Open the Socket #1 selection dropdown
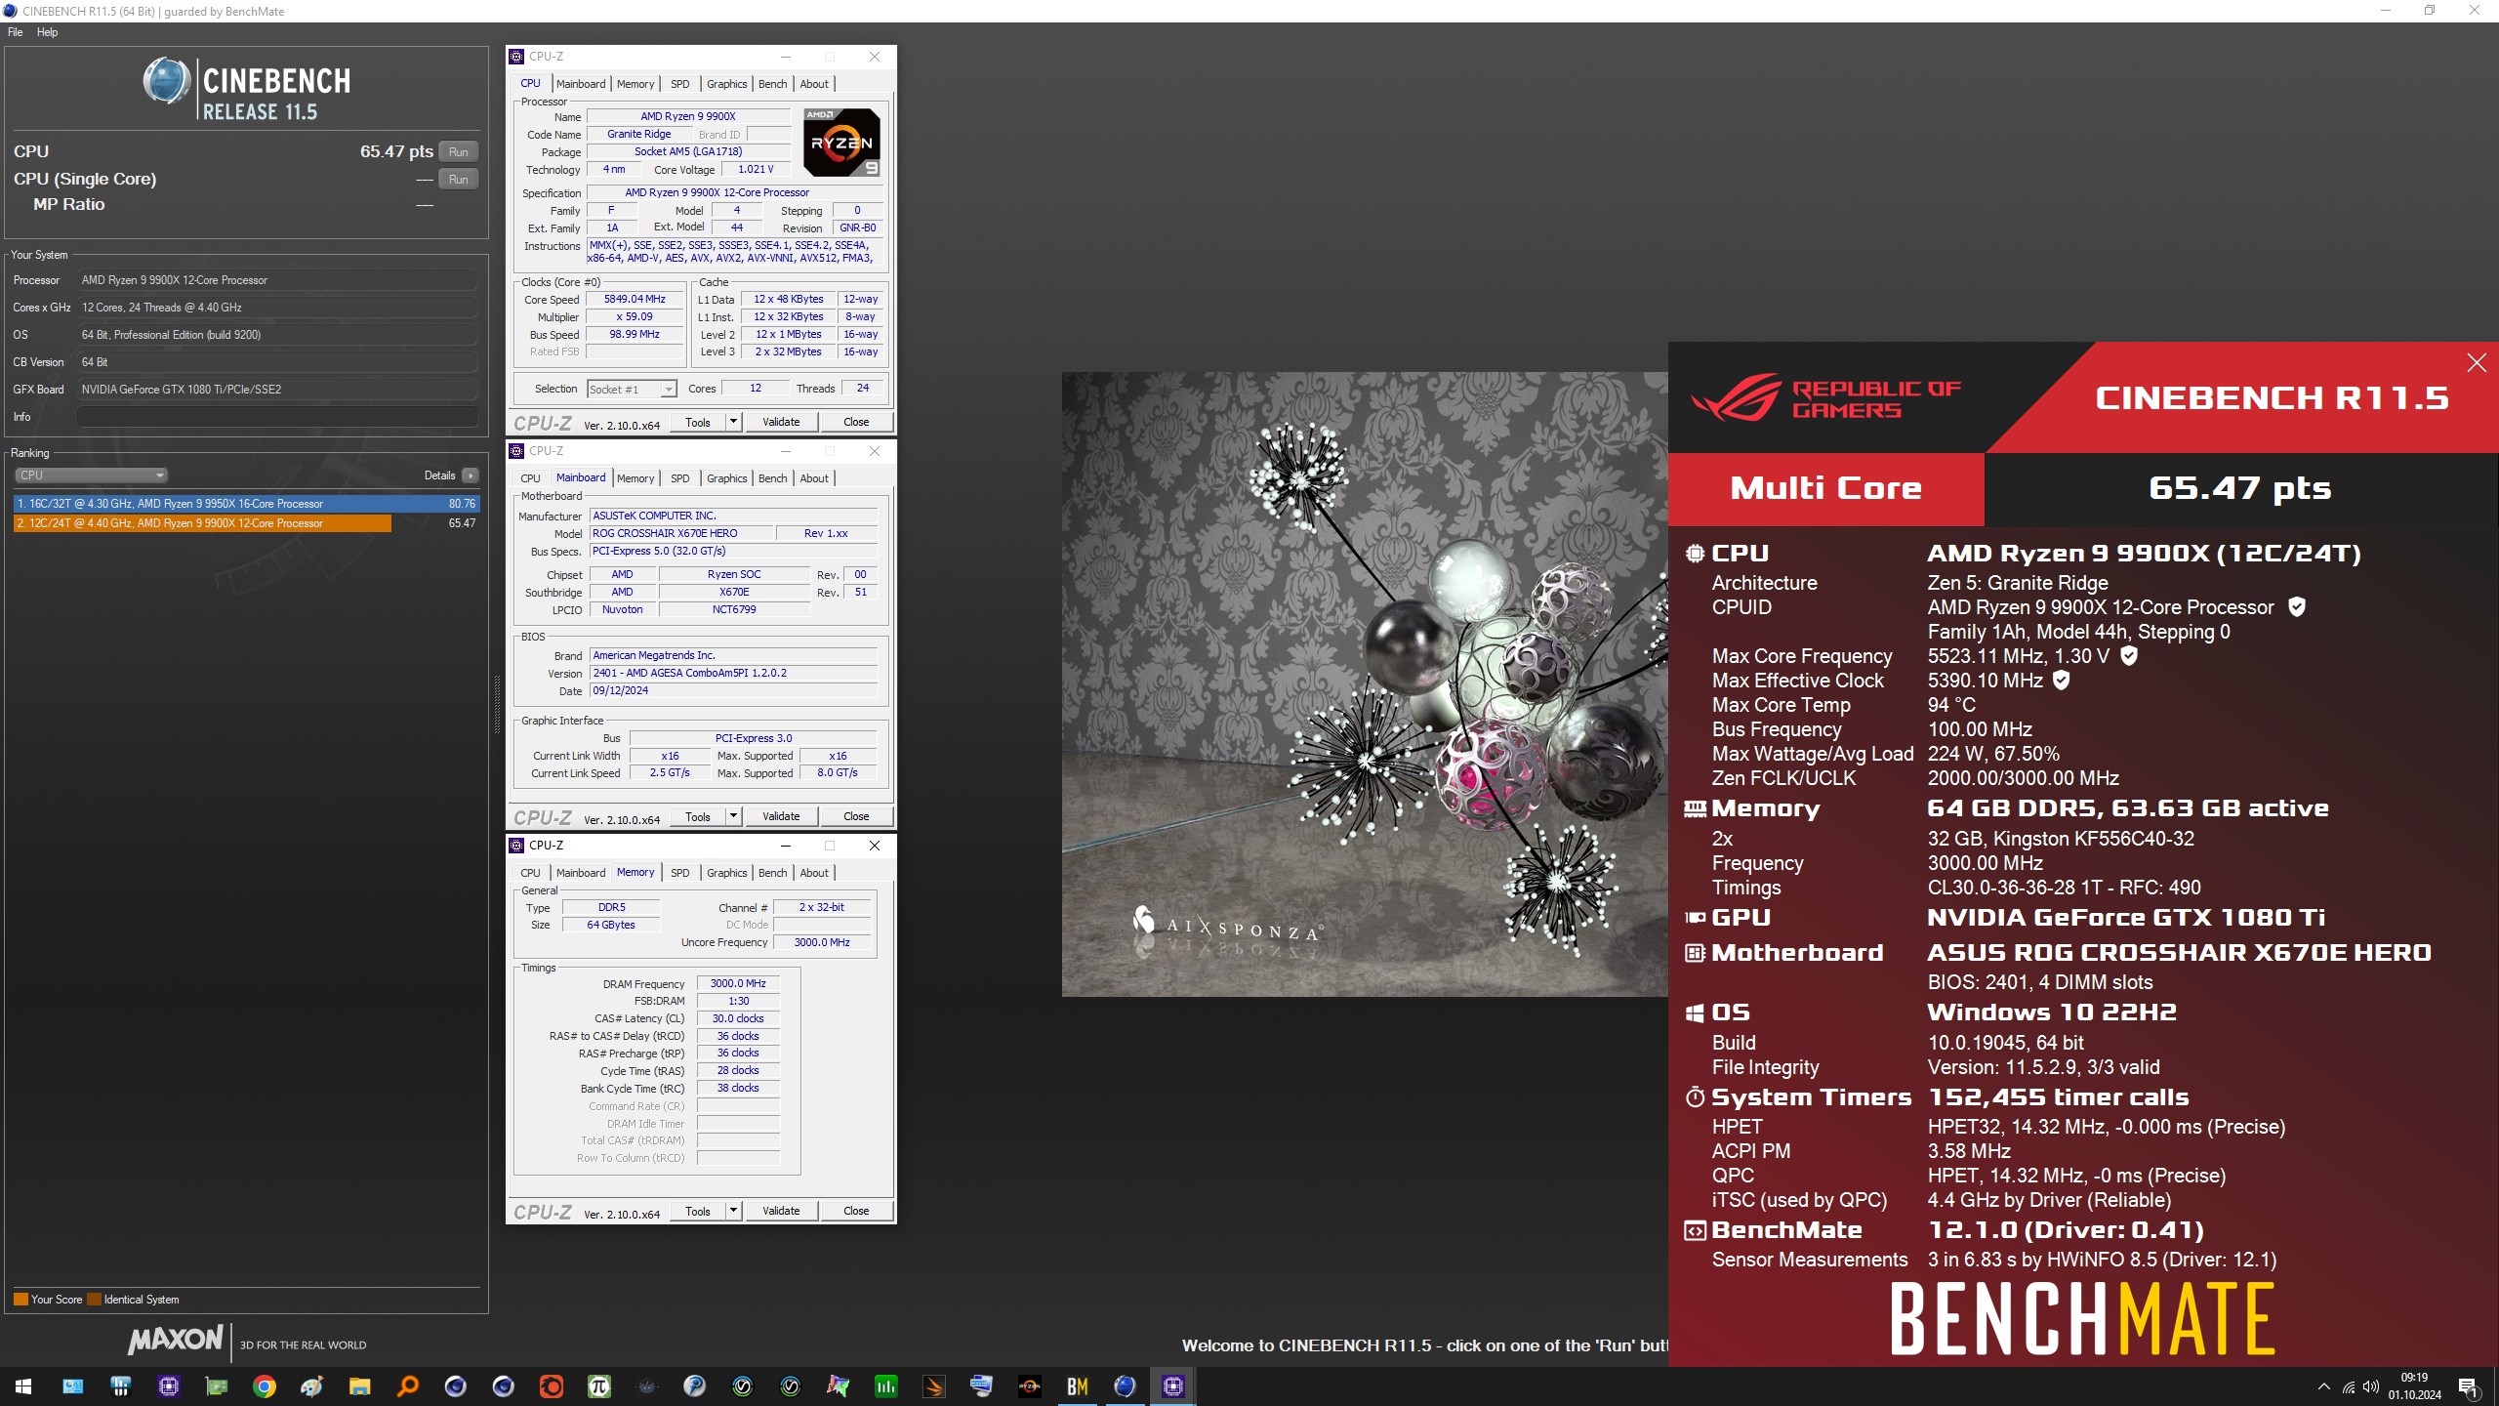 coord(632,389)
